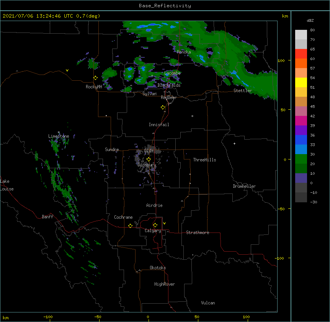This screenshot has width=330, height=322.
Task: Click the -30 value in the dBZ scale
Action: tap(314, 202)
